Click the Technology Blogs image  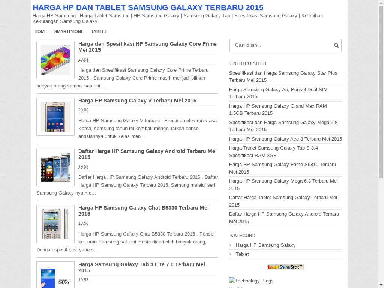point(251,280)
